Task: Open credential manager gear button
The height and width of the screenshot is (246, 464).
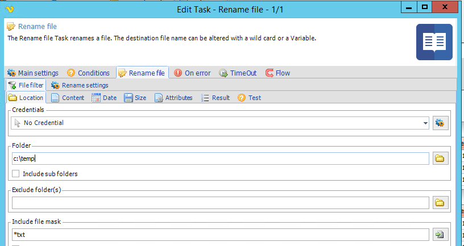Action: [x=438, y=123]
